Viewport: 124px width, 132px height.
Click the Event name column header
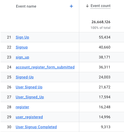[26, 6]
